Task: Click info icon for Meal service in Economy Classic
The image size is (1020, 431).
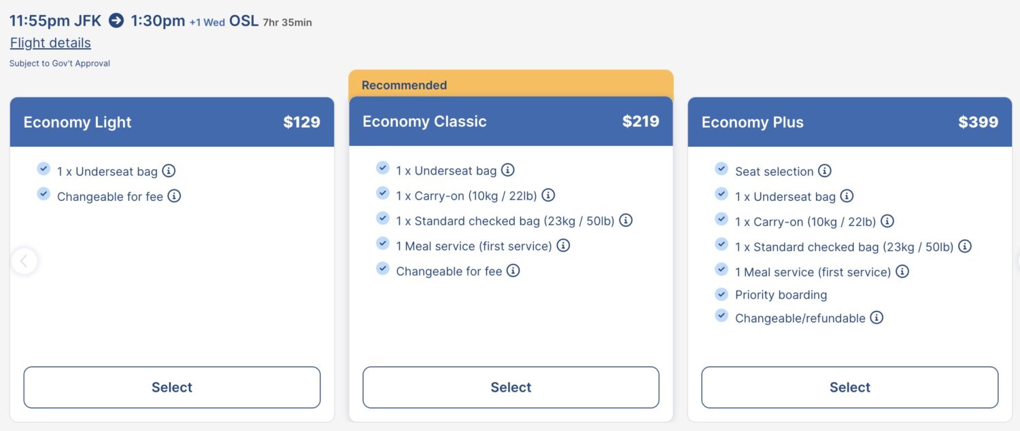Action: [x=562, y=246]
